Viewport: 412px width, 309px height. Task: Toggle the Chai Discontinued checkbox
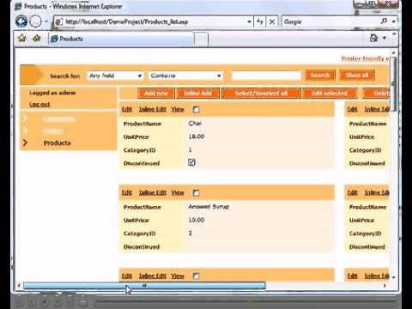pyautogui.click(x=191, y=162)
